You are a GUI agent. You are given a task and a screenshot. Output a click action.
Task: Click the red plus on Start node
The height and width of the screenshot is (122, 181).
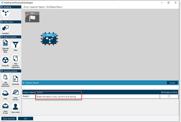pos(26,16)
